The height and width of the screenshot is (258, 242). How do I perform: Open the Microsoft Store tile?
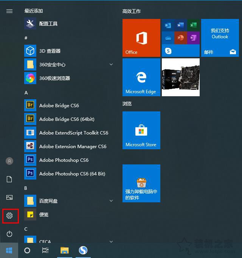141,130
